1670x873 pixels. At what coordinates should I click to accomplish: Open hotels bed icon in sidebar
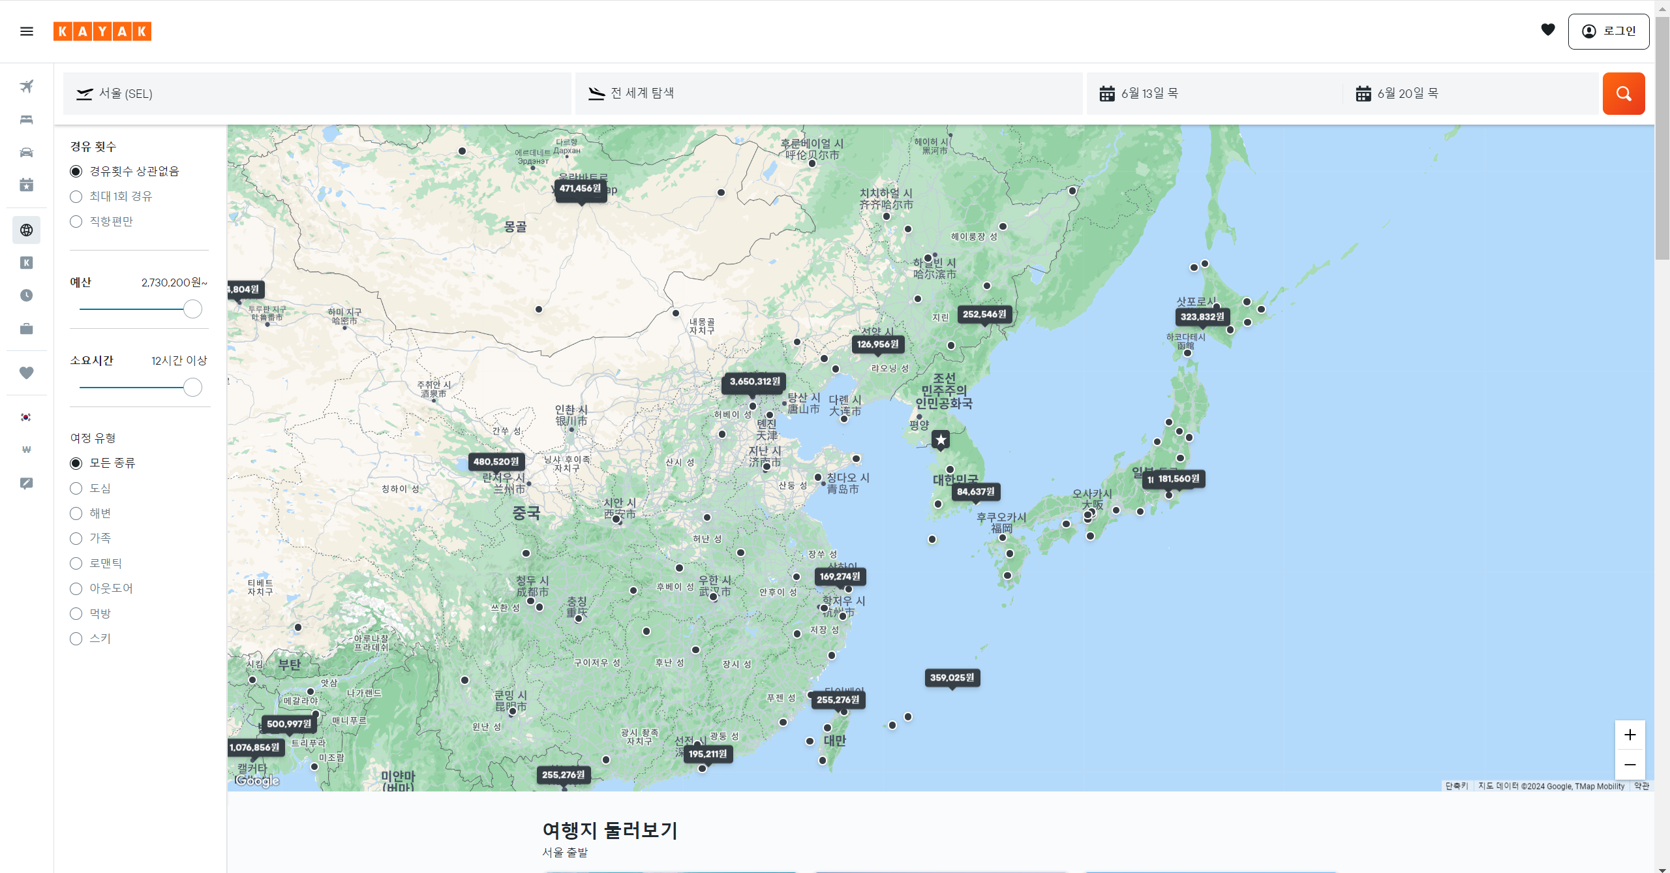(x=26, y=119)
